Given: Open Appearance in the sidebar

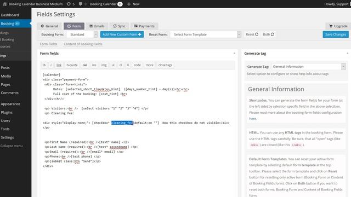Looking at the screenshot, I should click(x=10, y=104).
